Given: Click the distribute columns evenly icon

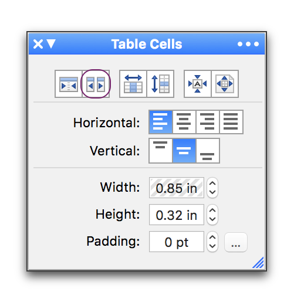Looking at the screenshot, I should pyautogui.click(x=133, y=84).
